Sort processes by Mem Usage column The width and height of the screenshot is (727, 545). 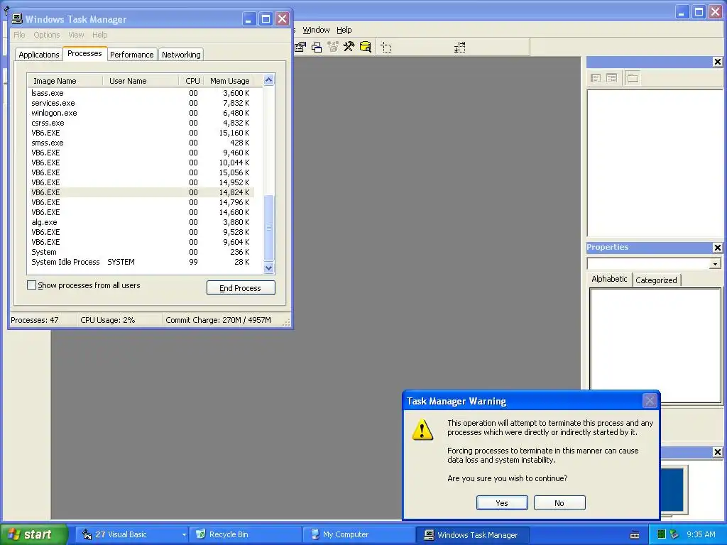(x=229, y=81)
